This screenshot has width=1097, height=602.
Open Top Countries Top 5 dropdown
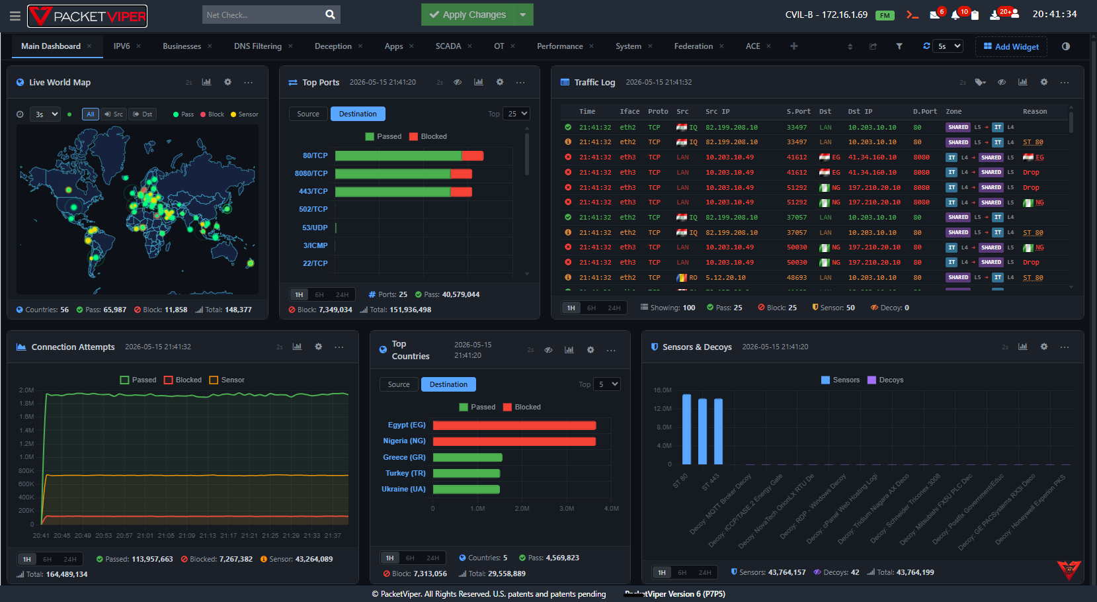coord(608,384)
